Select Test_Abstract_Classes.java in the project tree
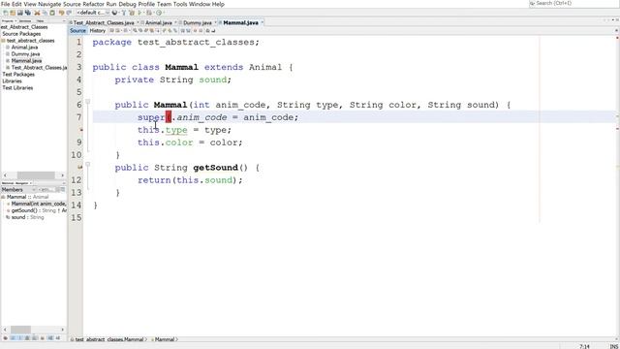 click(x=39, y=67)
